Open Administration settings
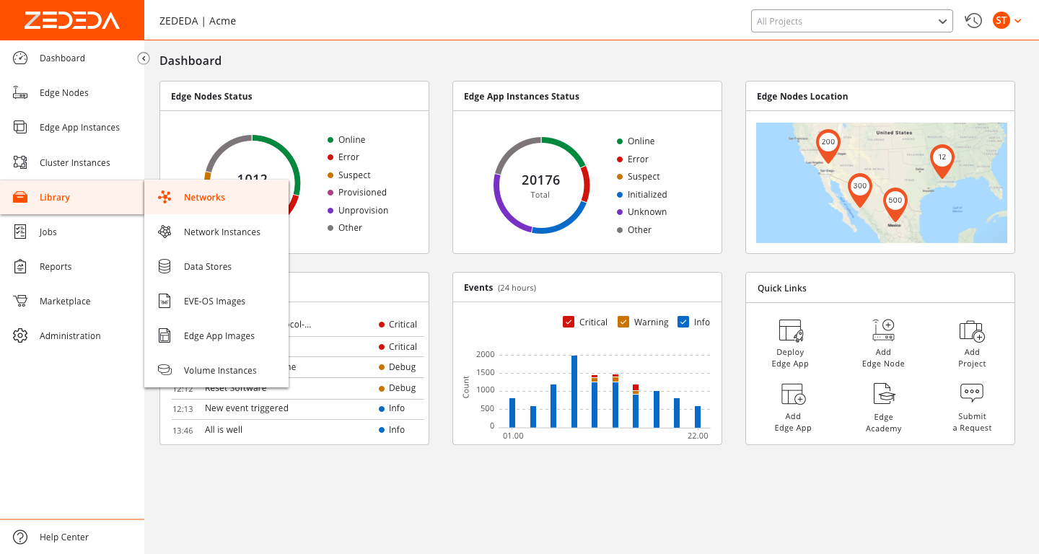This screenshot has width=1039, height=554. coord(70,335)
